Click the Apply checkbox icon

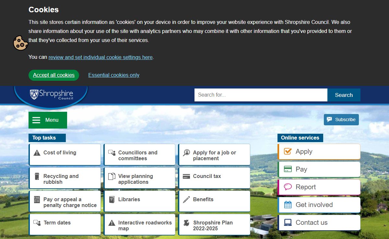pyautogui.click(x=288, y=151)
